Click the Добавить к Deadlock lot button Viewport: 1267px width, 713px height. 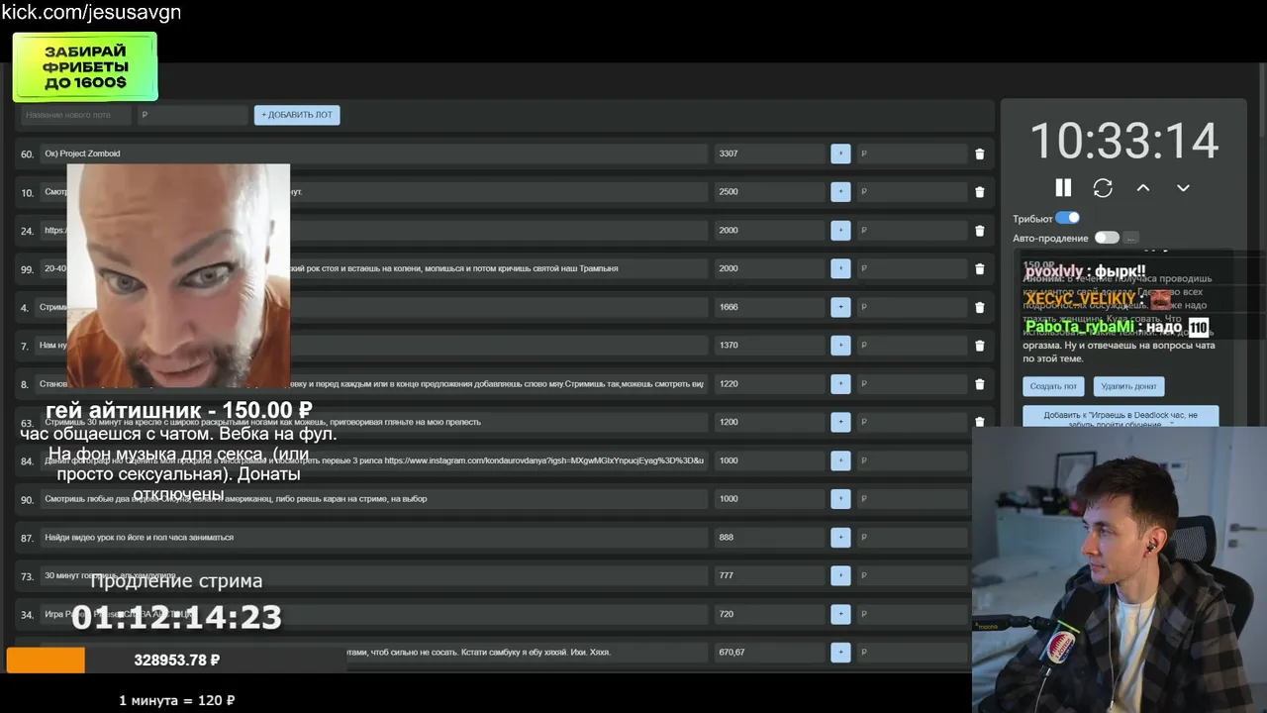tap(1121, 417)
